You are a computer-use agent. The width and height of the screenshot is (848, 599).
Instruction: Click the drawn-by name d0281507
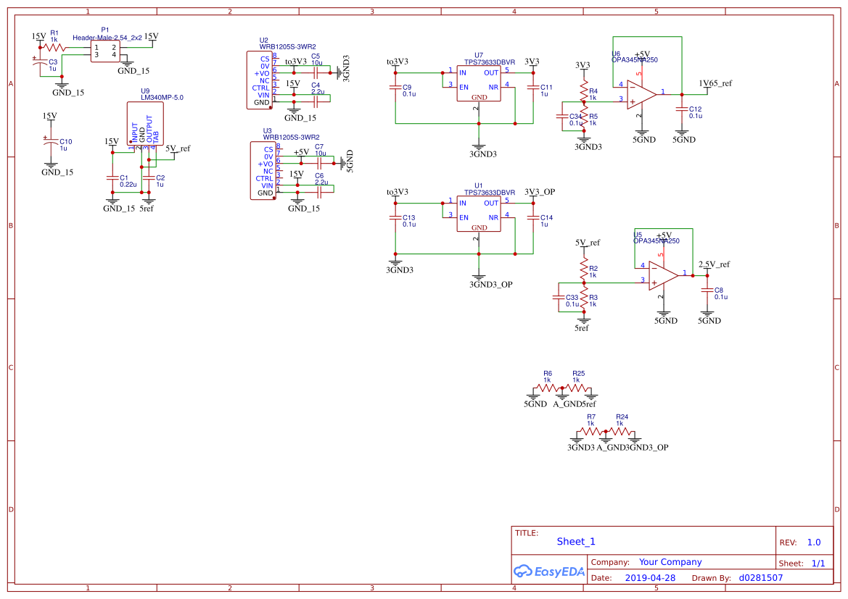tap(761, 578)
